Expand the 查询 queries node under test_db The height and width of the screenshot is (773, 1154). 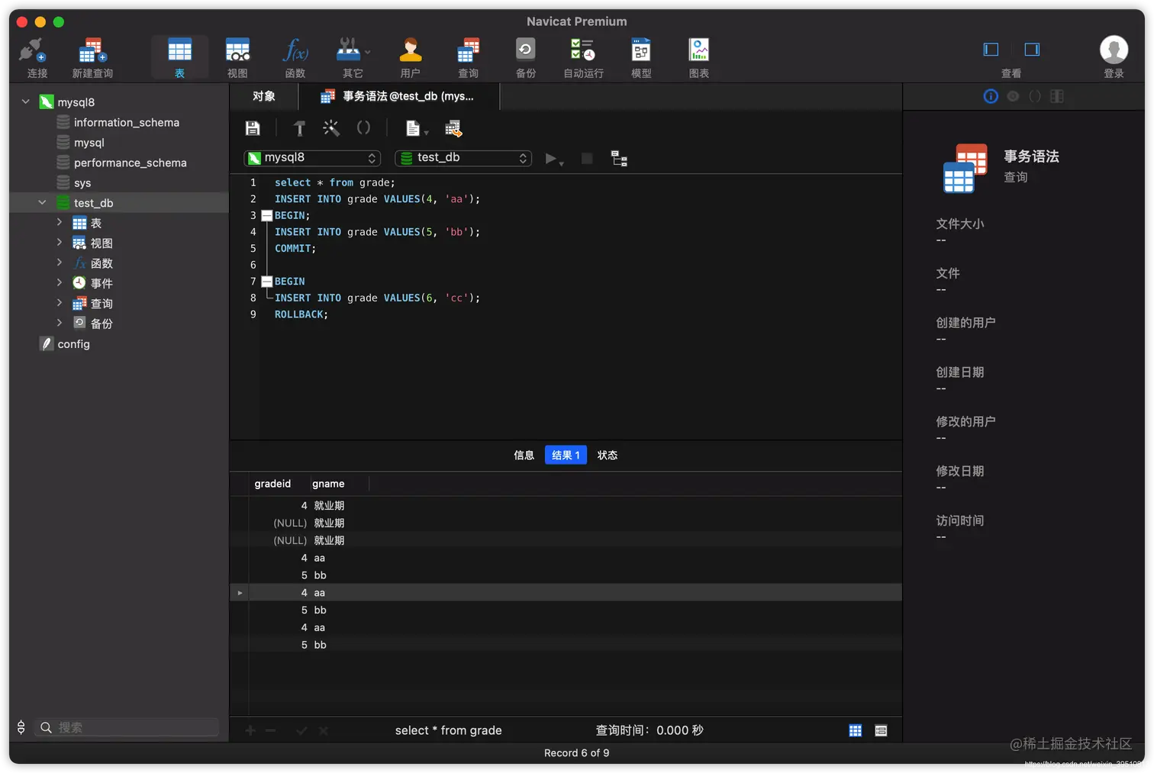tap(60, 303)
